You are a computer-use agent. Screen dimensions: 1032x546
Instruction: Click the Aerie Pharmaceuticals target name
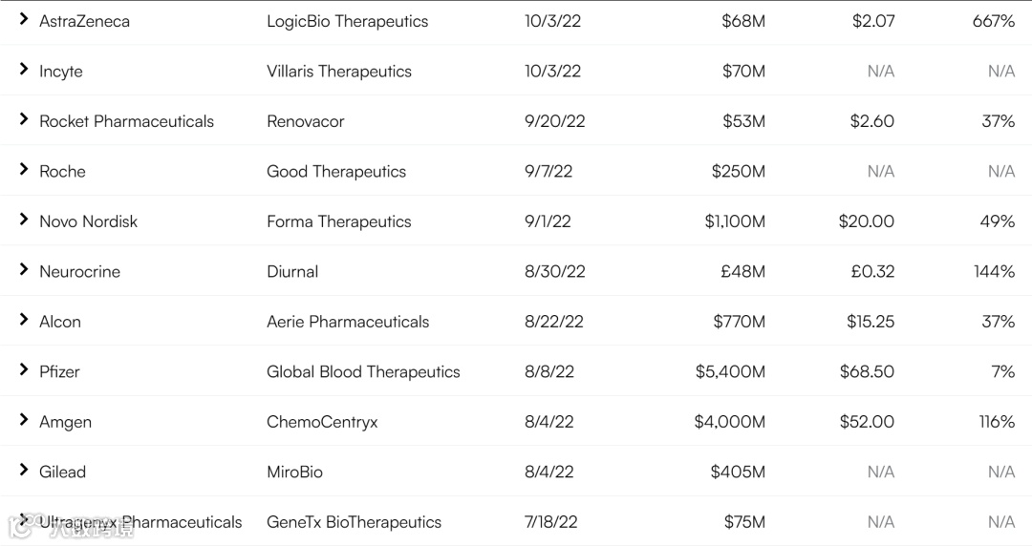pos(348,322)
